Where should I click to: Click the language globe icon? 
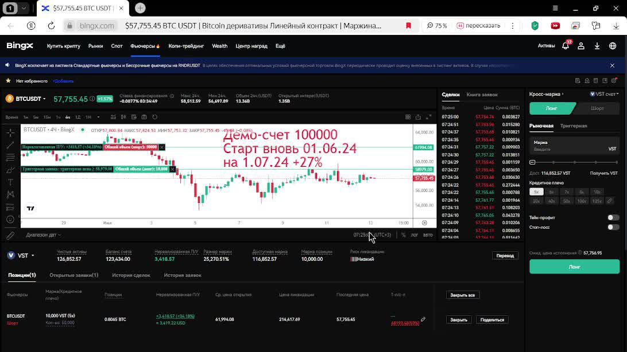613,46
